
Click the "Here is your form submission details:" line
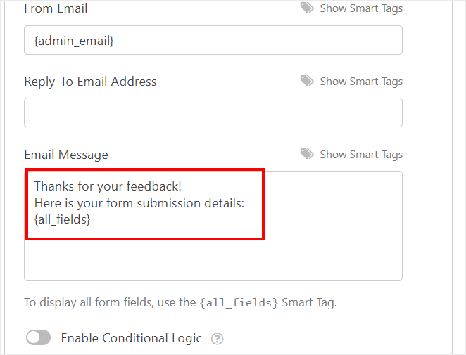tap(139, 203)
